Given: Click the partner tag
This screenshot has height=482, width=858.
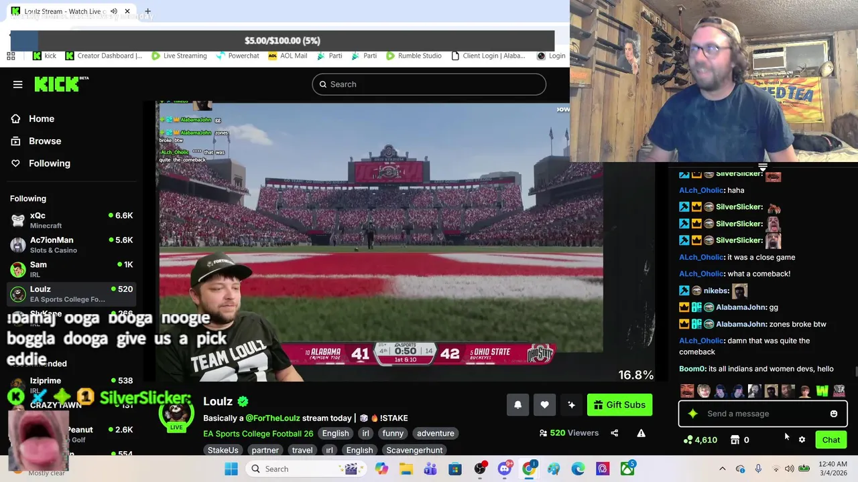Looking at the screenshot, I should [x=265, y=450].
